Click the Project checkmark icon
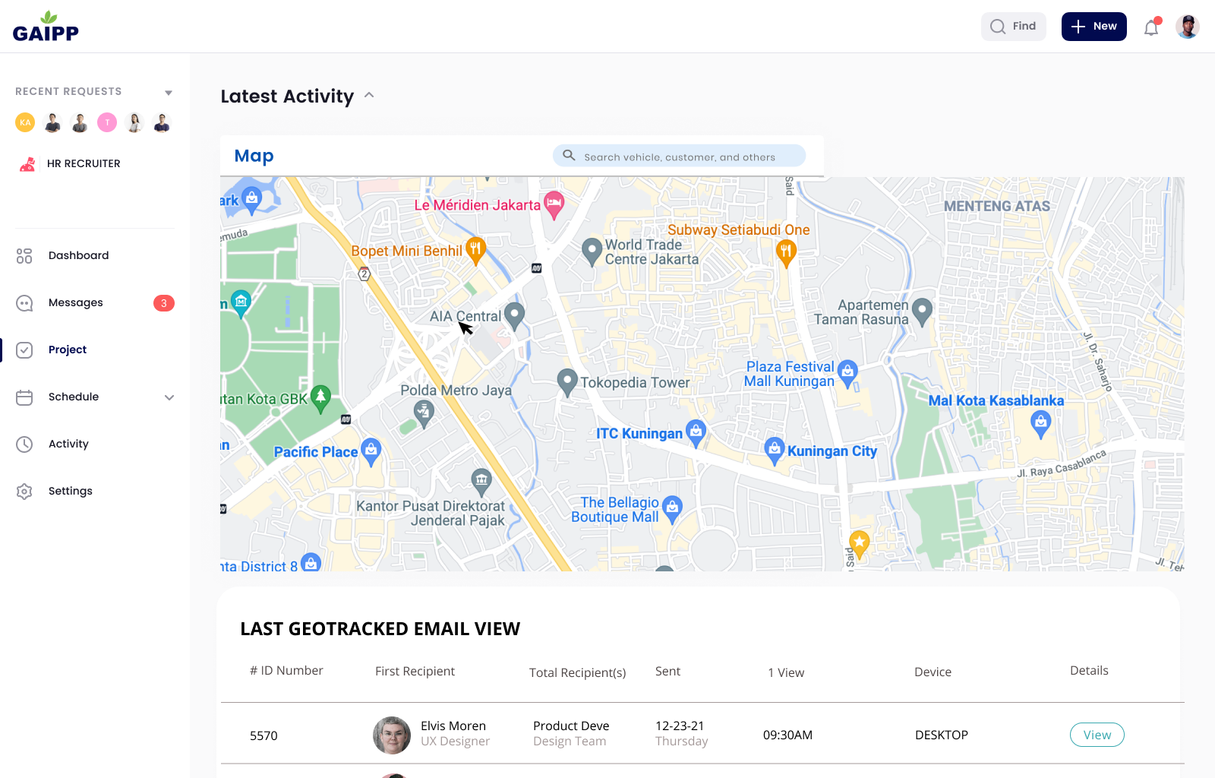1215x778 pixels. tap(24, 350)
